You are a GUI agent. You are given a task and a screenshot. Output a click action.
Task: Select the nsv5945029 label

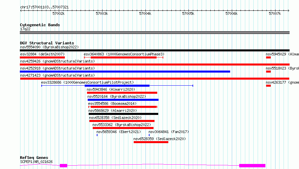click(283, 54)
